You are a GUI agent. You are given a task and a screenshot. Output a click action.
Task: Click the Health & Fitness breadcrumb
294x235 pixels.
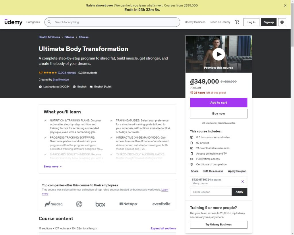49,37
